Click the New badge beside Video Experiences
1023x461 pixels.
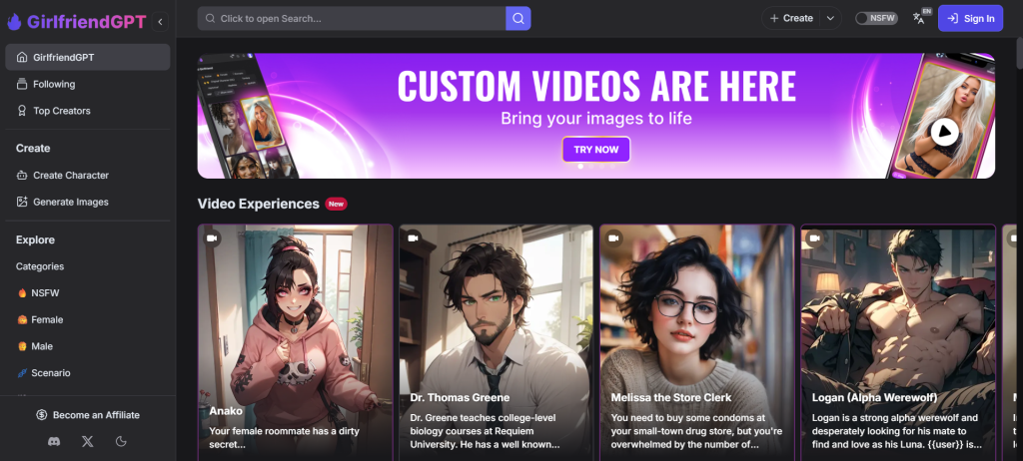click(336, 205)
